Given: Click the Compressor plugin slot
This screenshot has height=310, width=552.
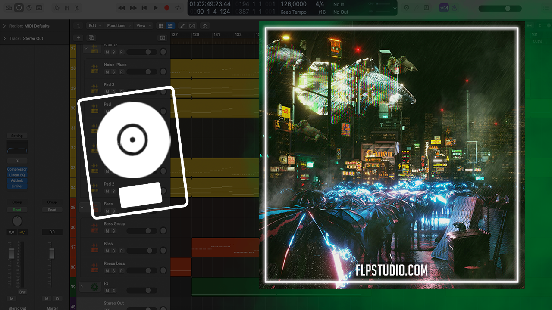Looking at the screenshot, I should coord(17,169).
